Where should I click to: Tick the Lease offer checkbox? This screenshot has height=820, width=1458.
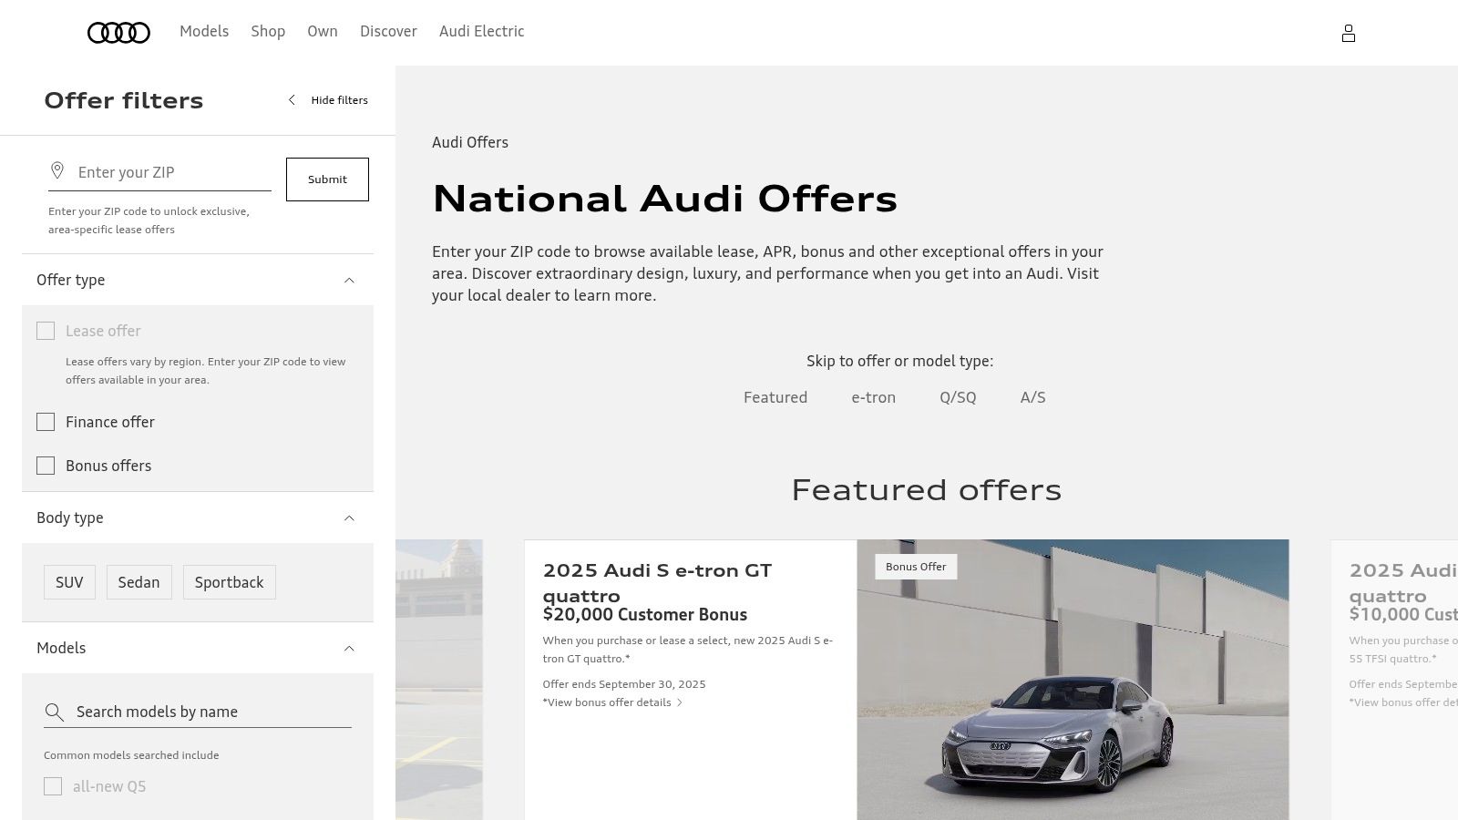(46, 331)
